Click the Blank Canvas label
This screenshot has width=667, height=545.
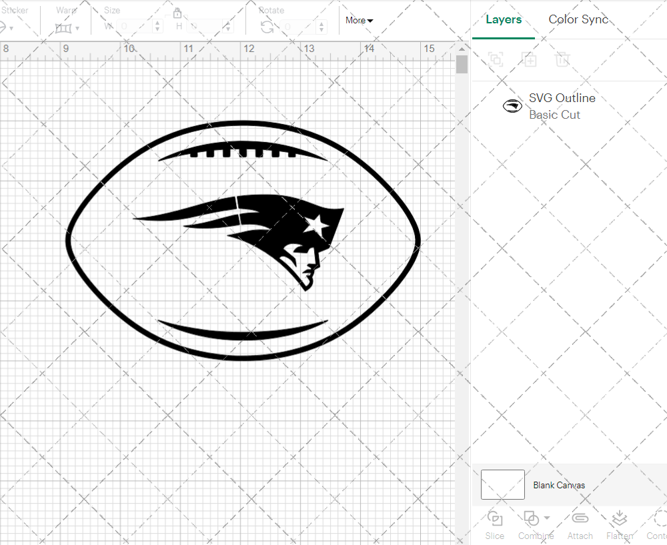[559, 485]
